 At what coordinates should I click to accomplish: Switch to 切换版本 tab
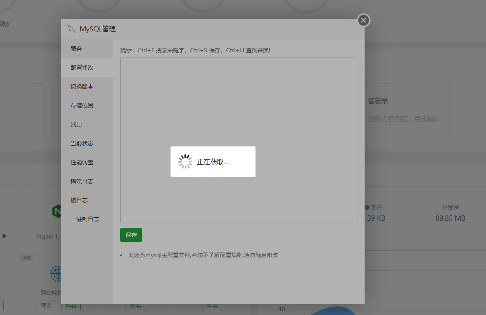[87, 87]
